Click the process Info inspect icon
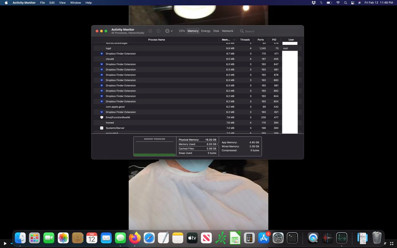Viewport: 397px width, 248px height. (x=158, y=31)
